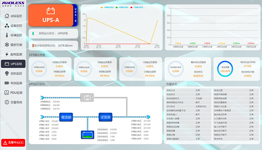The image size is (262, 150).
Task: Select UPS系统 in the sidebar menu
Action: [13, 64]
